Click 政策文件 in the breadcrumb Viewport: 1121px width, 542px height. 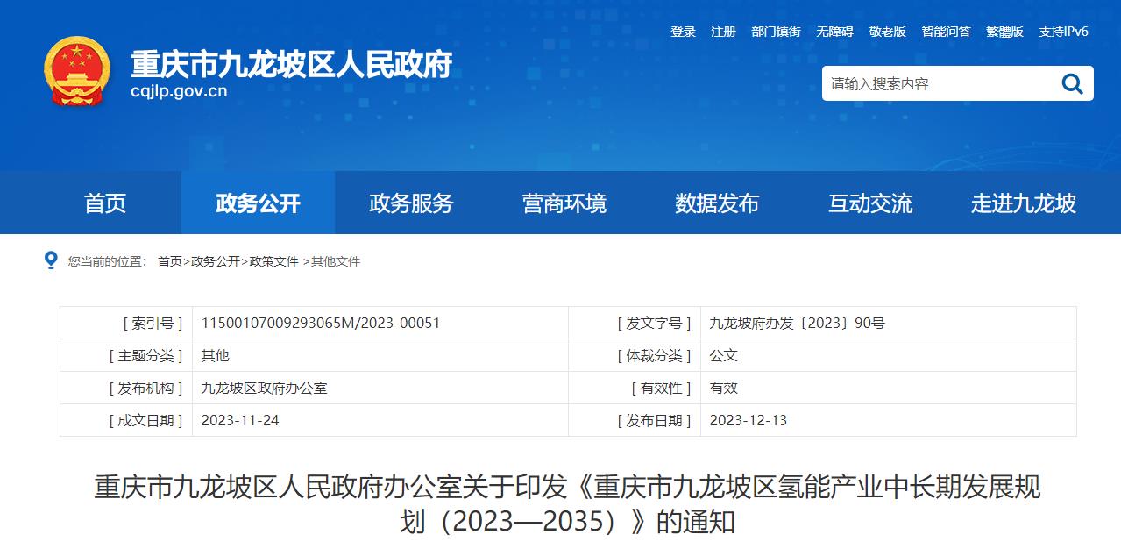click(x=274, y=261)
